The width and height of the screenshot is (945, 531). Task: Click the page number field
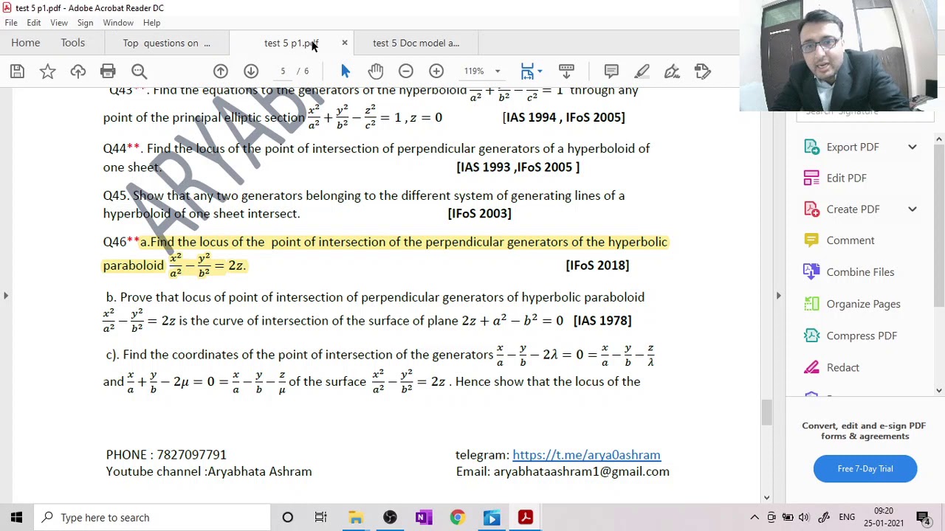pyautogui.click(x=283, y=72)
